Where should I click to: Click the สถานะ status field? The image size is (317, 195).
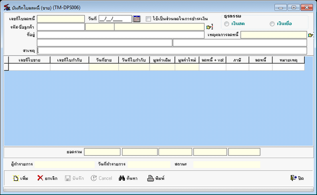click(227, 164)
